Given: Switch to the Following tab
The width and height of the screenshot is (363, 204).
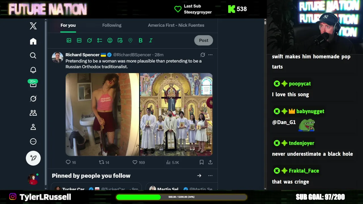Looking at the screenshot, I should point(112,25).
